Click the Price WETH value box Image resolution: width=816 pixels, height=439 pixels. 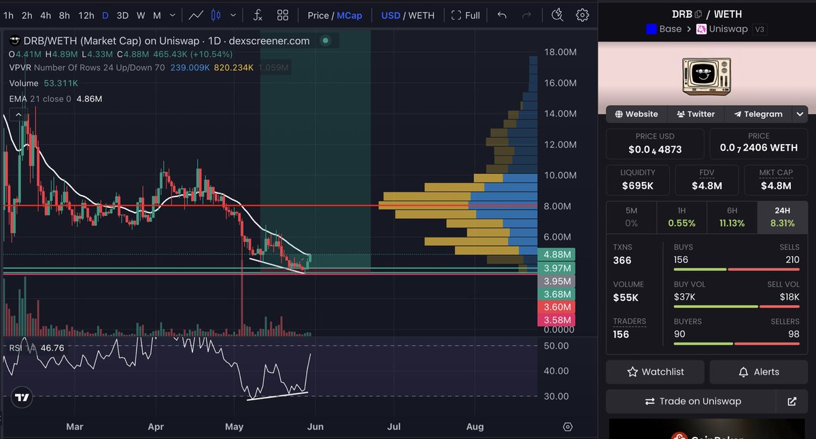tap(759, 144)
